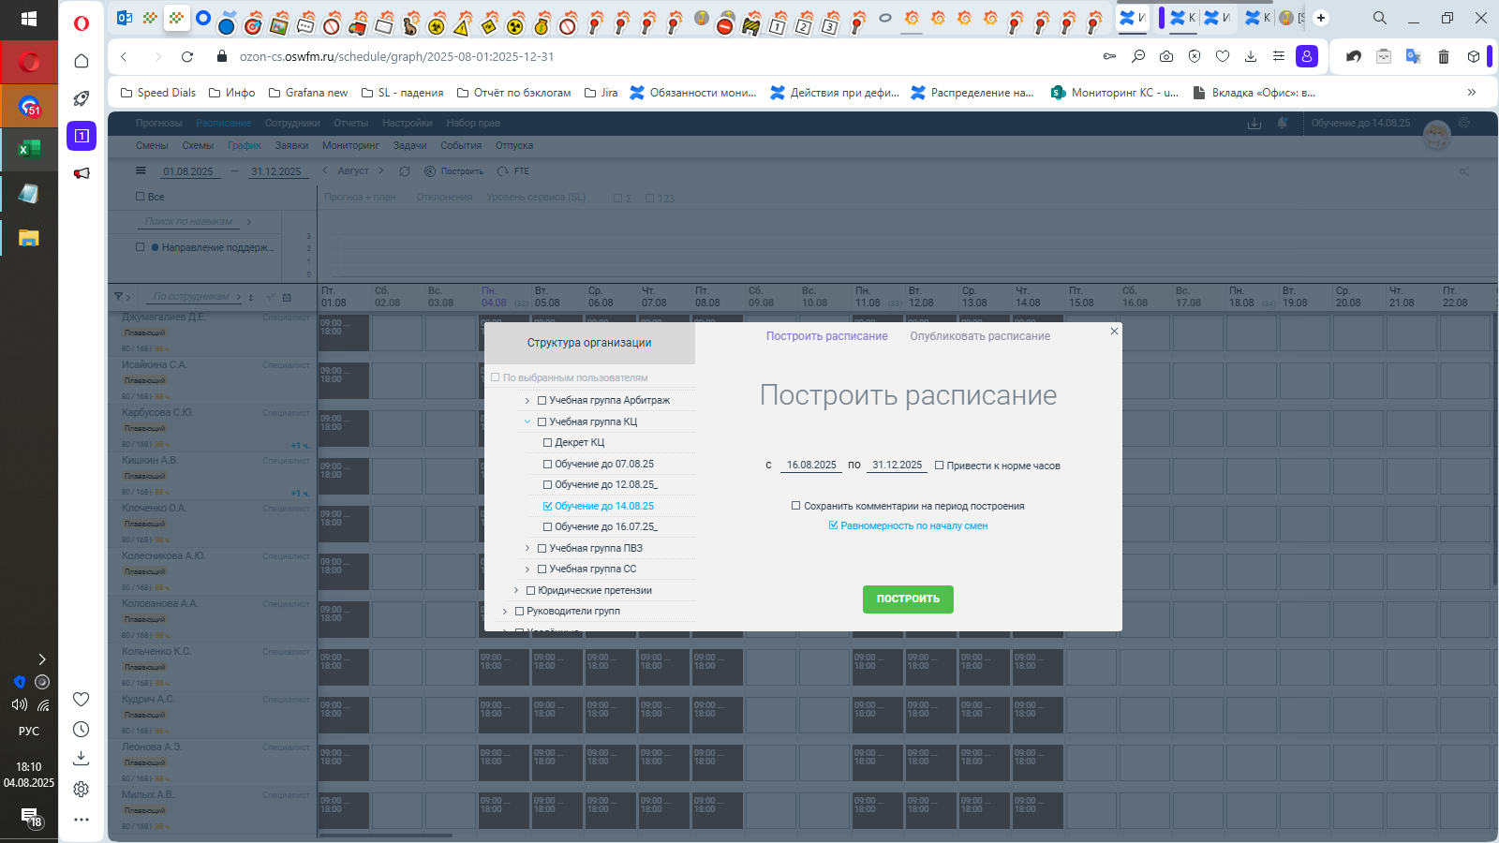Image resolution: width=1499 pixels, height=843 pixels.
Task: Click the black undo-arrow extension icon
Action: tap(1354, 56)
